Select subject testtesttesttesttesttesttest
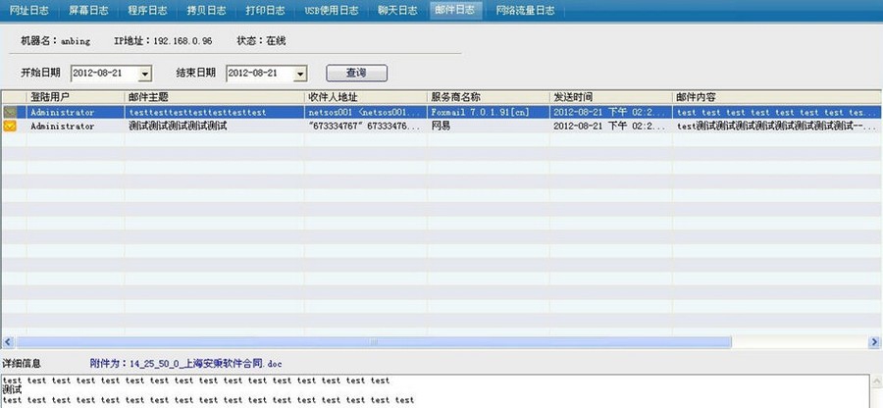Image resolution: width=883 pixels, height=408 pixels. pos(197,112)
